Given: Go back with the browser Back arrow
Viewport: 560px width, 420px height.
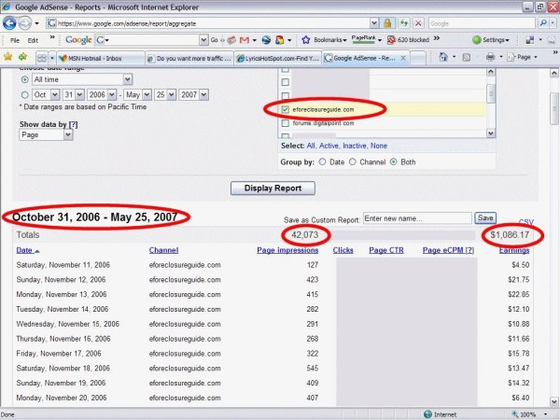Looking at the screenshot, I should tap(9, 23).
